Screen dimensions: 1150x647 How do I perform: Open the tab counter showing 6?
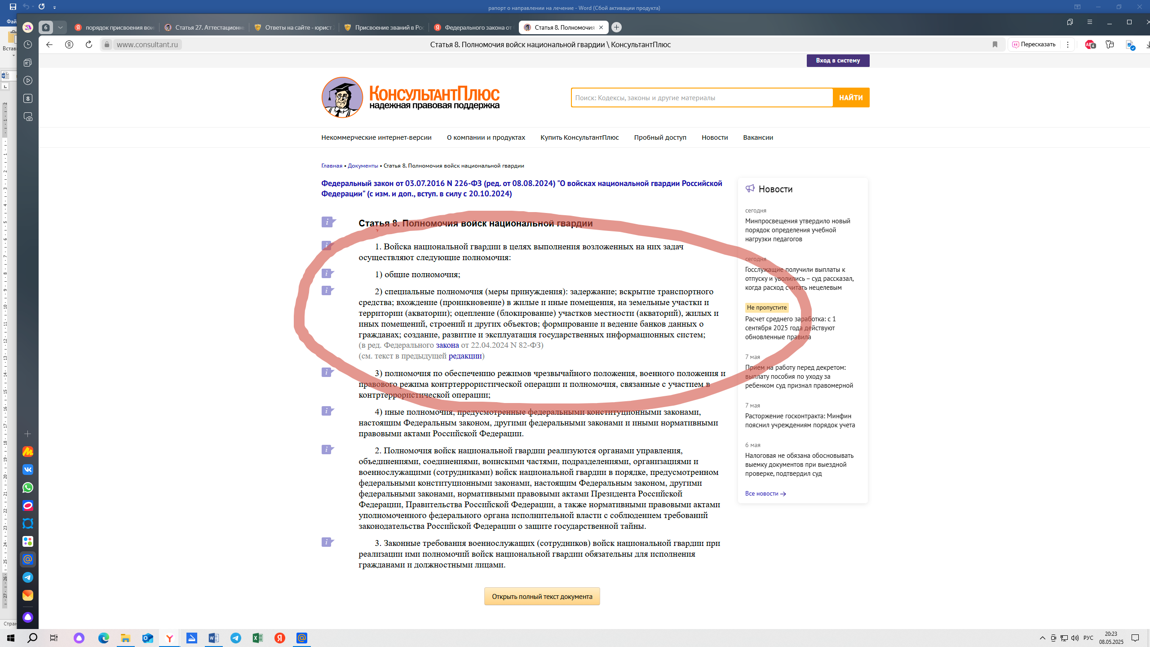tap(45, 27)
